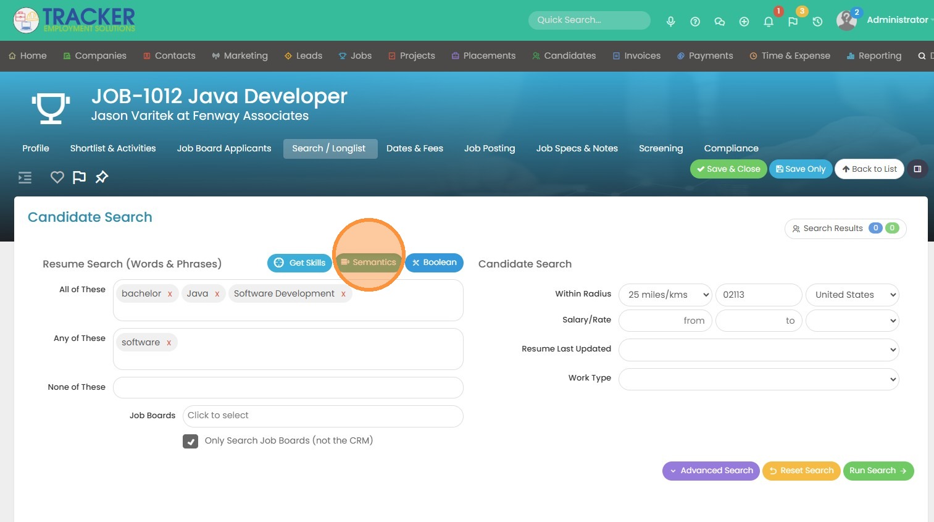Open the help question mark icon

click(x=695, y=22)
